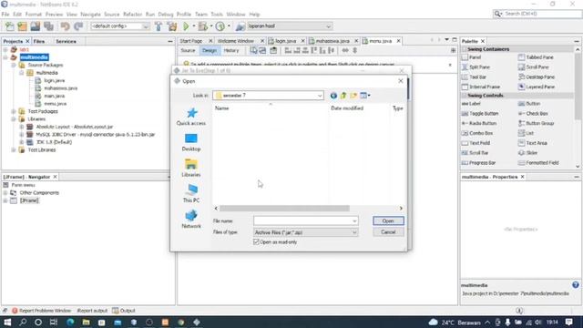Image resolution: width=583 pixels, height=328 pixels.
Task: Switch to the login.java editor tab
Action: pos(285,41)
